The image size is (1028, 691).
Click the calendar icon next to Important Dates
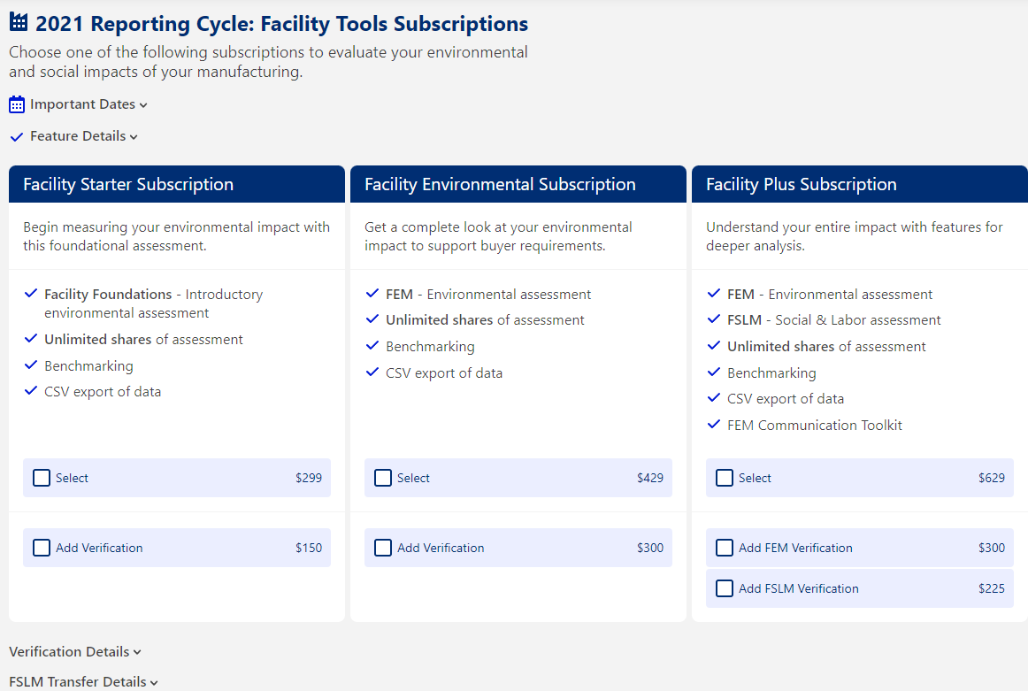click(17, 104)
